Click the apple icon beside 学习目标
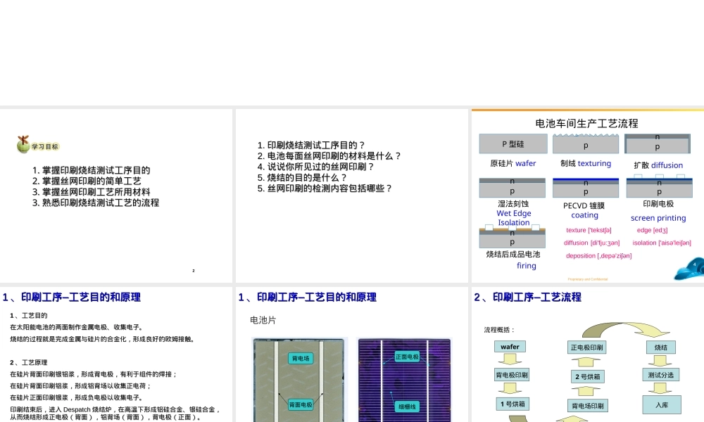 (23, 144)
